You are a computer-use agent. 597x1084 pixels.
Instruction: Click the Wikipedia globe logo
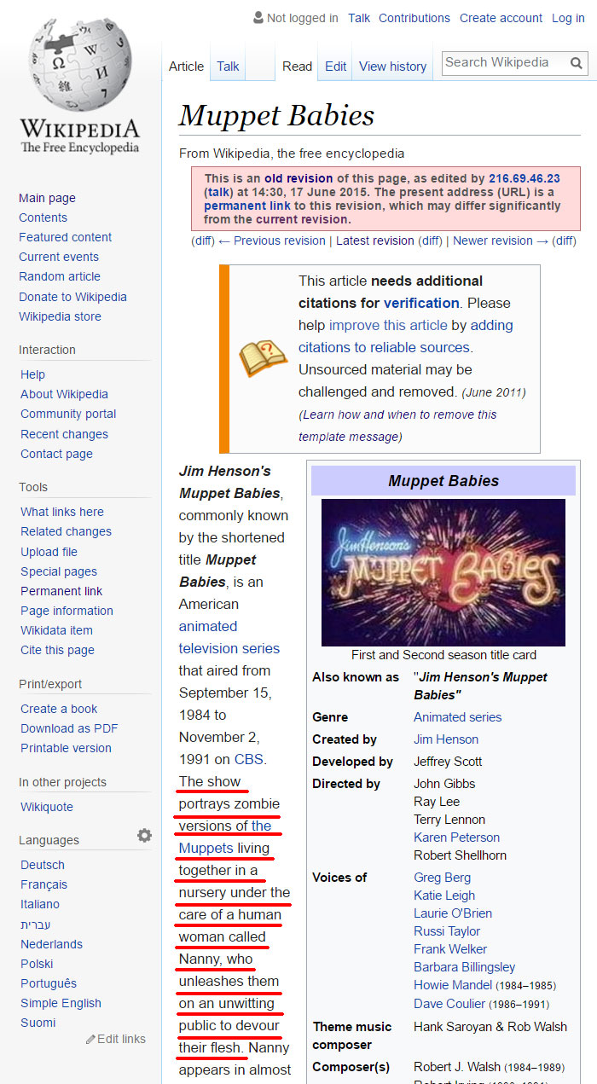(x=80, y=66)
